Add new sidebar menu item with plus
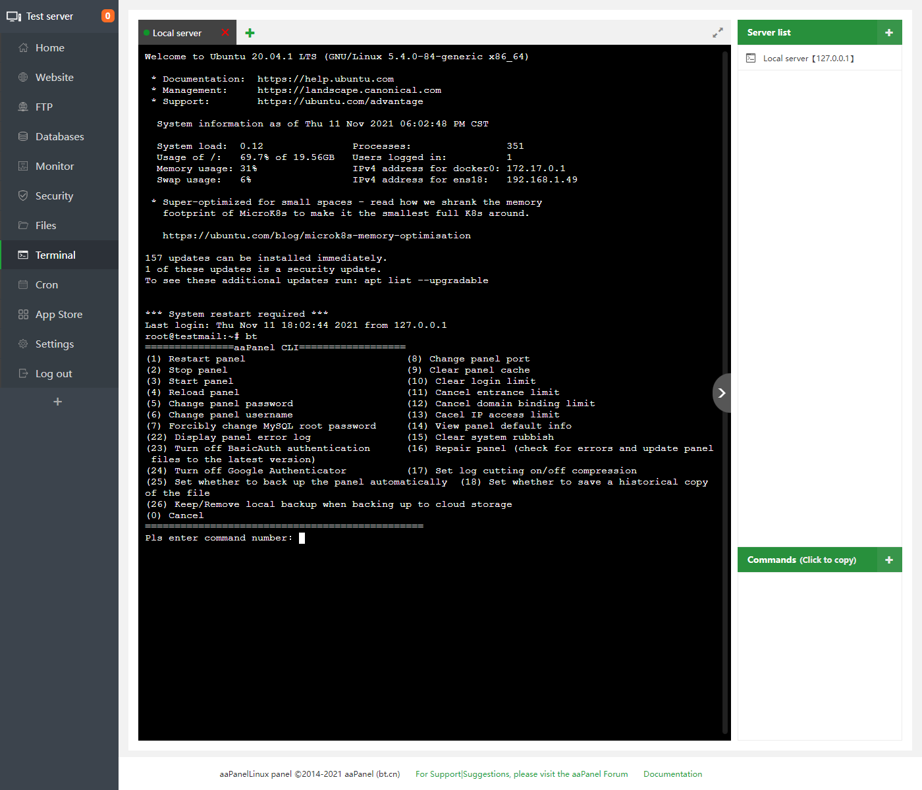The width and height of the screenshot is (922, 790). (58, 402)
